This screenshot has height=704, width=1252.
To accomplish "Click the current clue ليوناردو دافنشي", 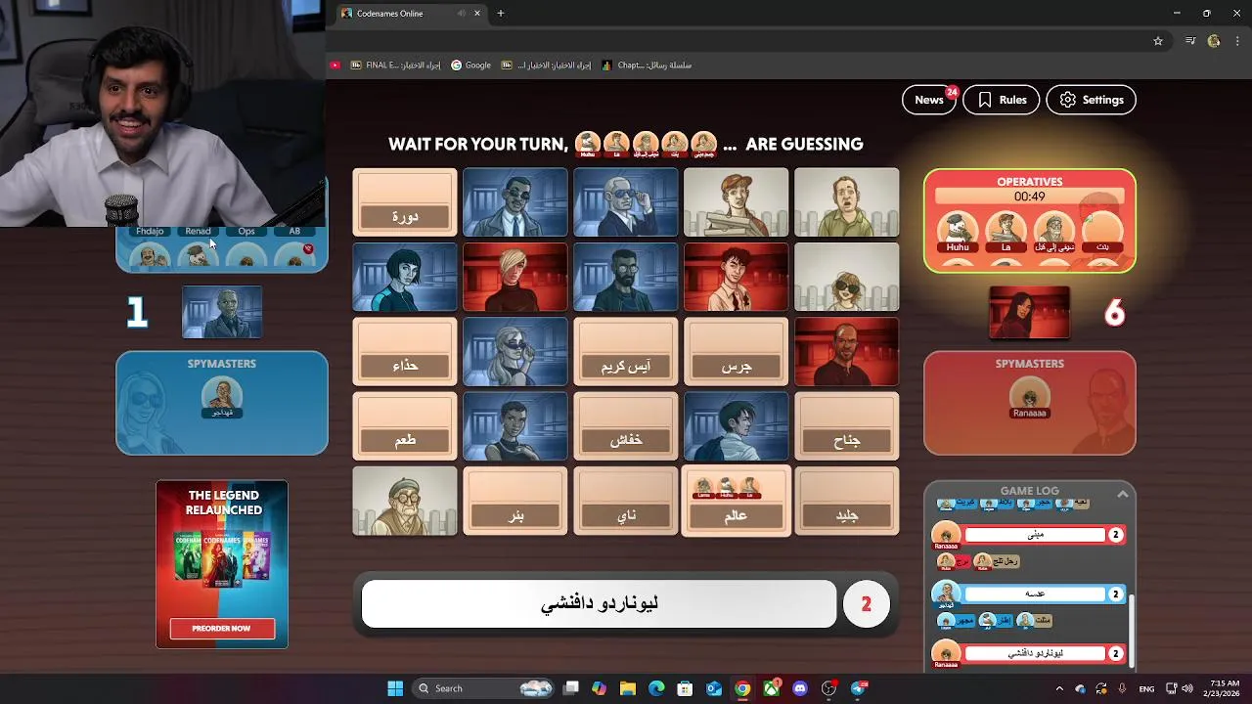I will click(x=600, y=604).
